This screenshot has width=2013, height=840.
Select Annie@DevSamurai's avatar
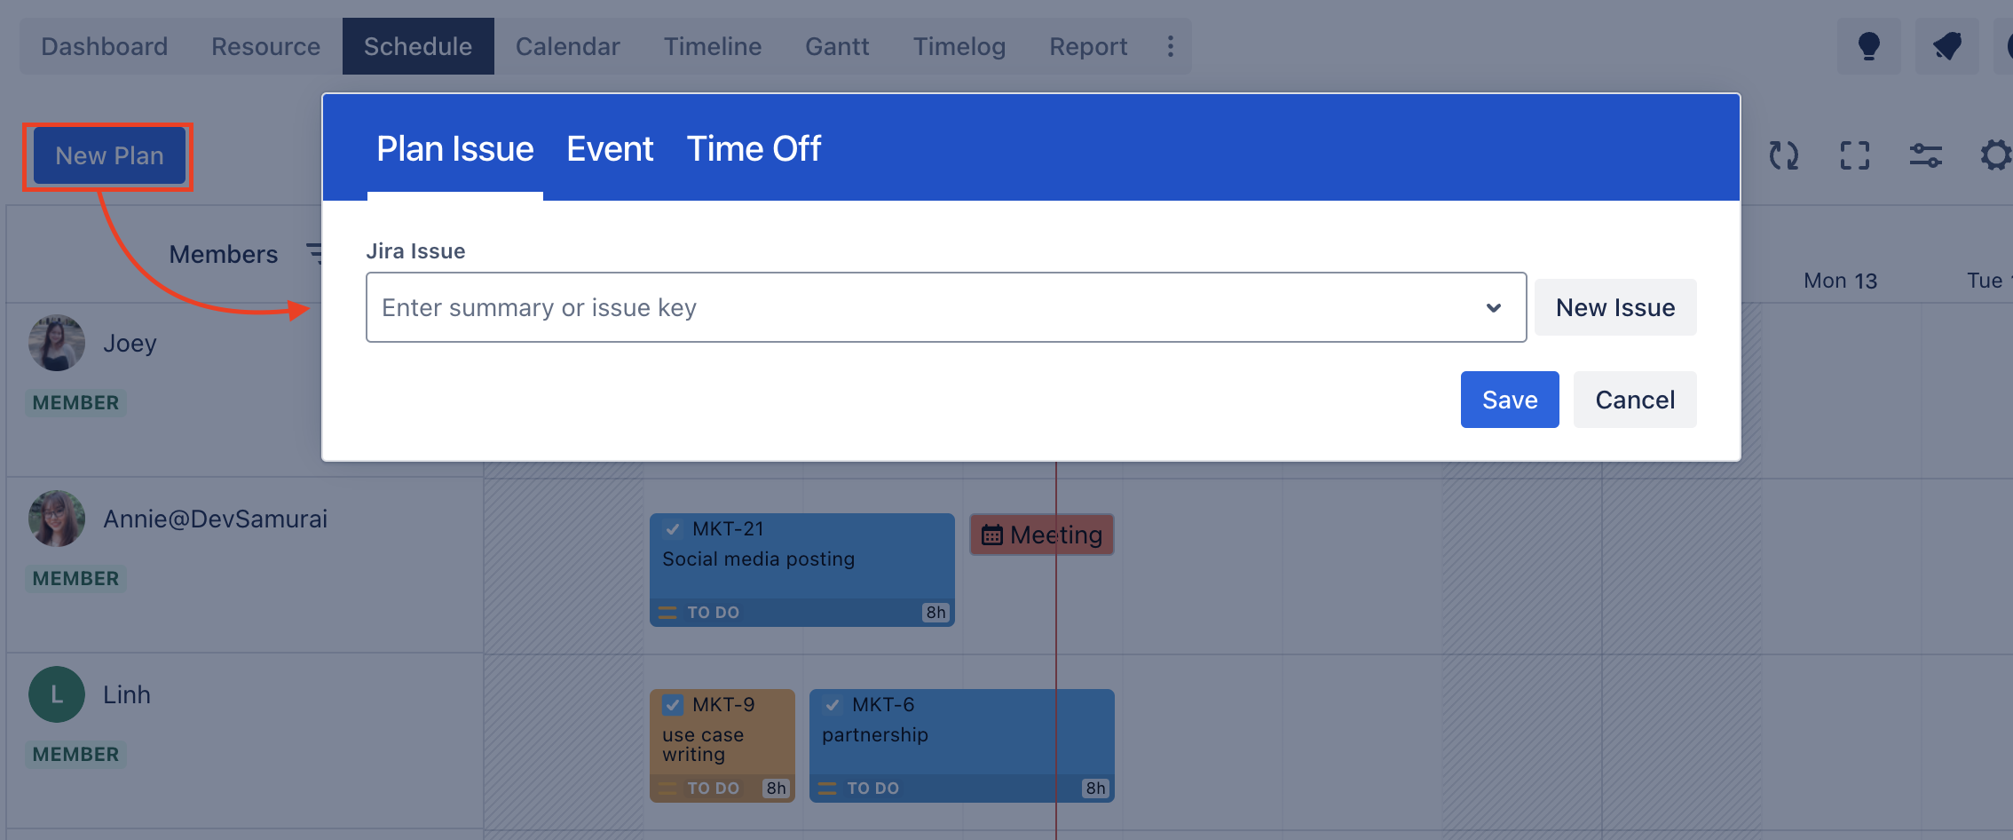(57, 519)
